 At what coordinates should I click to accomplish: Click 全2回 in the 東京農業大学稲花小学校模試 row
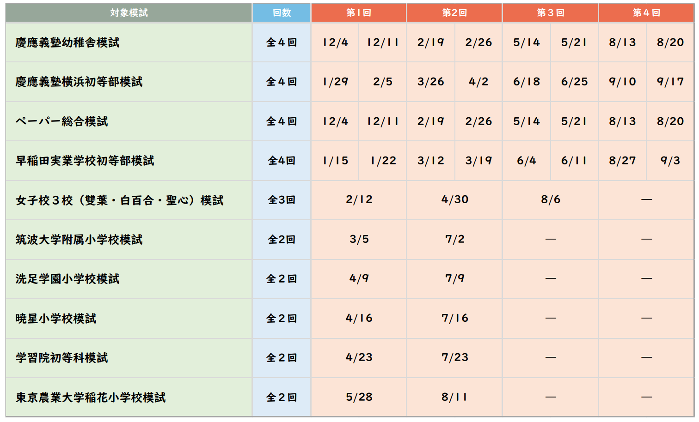282,398
